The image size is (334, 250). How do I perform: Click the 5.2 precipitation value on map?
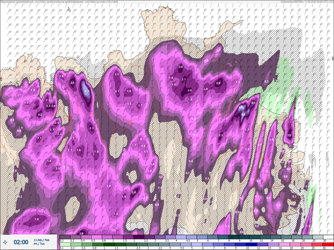click(87, 91)
